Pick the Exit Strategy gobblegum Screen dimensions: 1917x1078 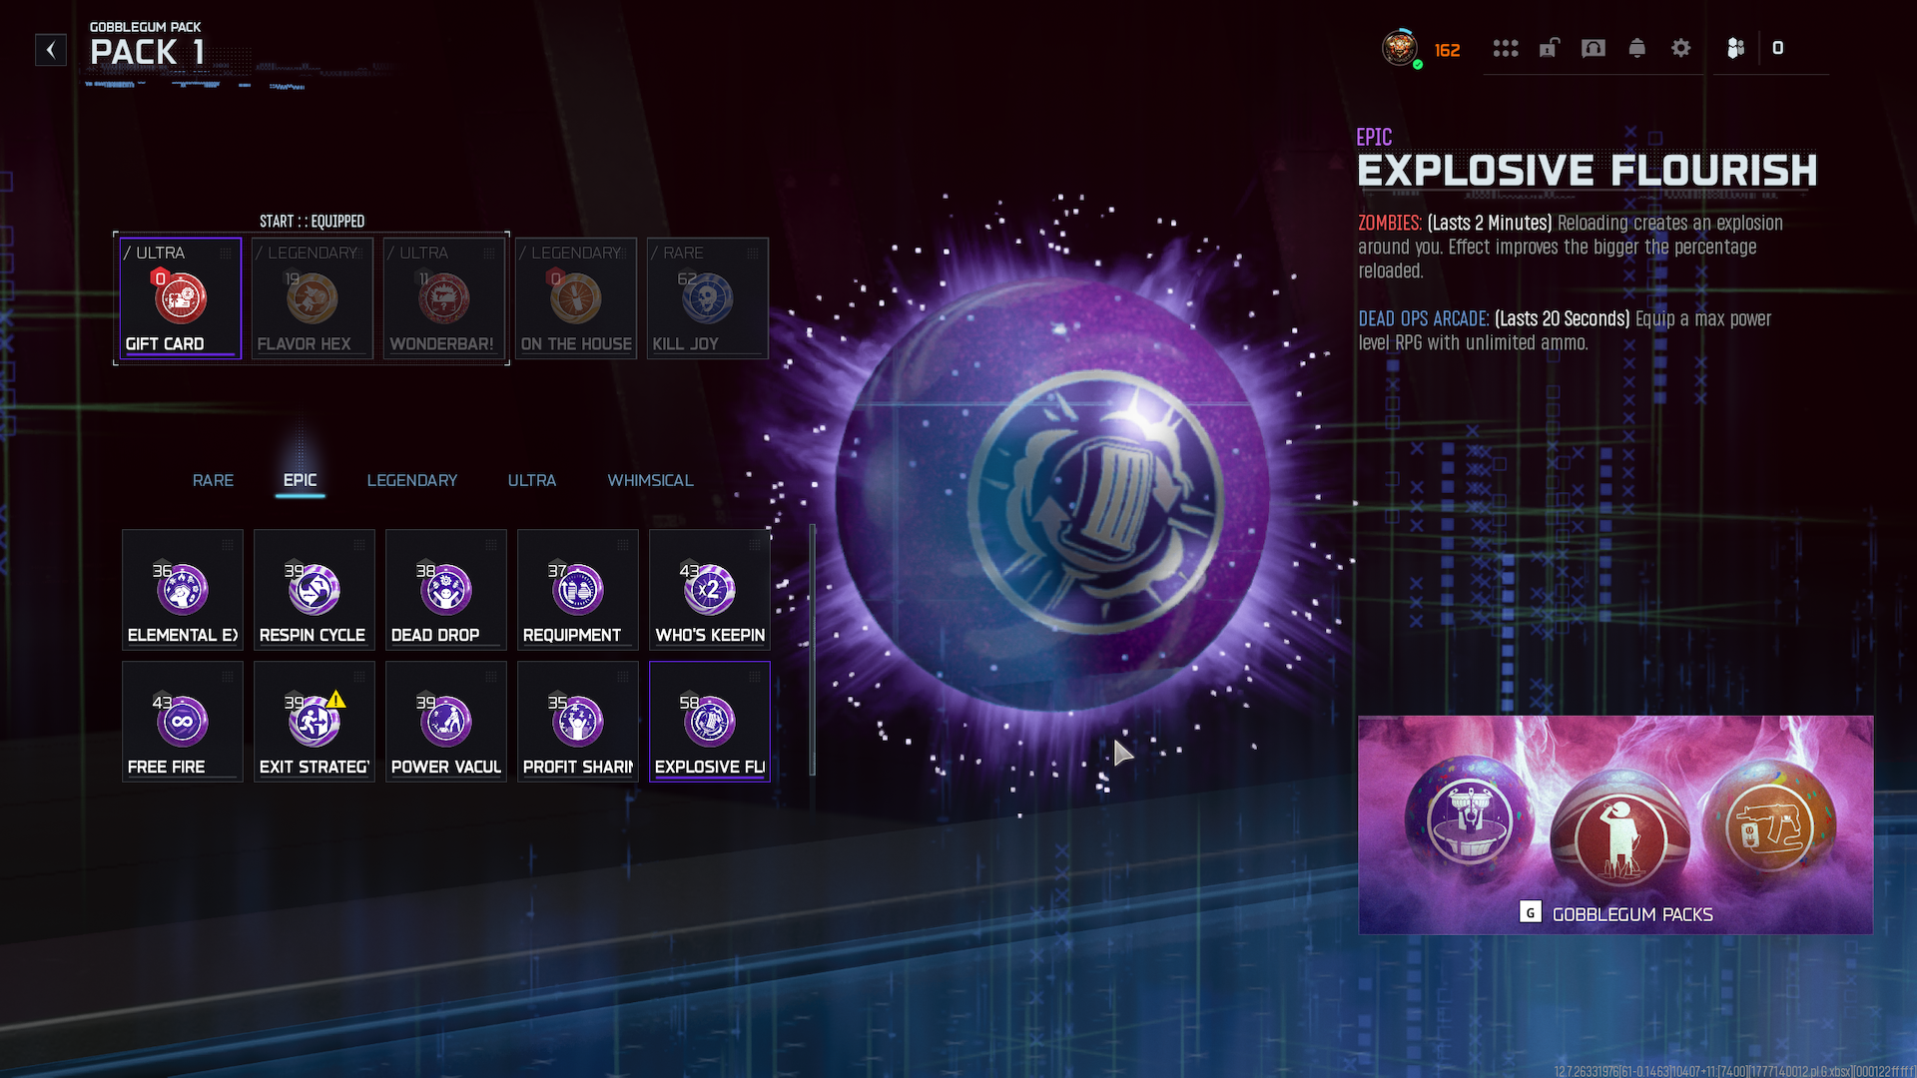pyautogui.click(x=315, y=722)
